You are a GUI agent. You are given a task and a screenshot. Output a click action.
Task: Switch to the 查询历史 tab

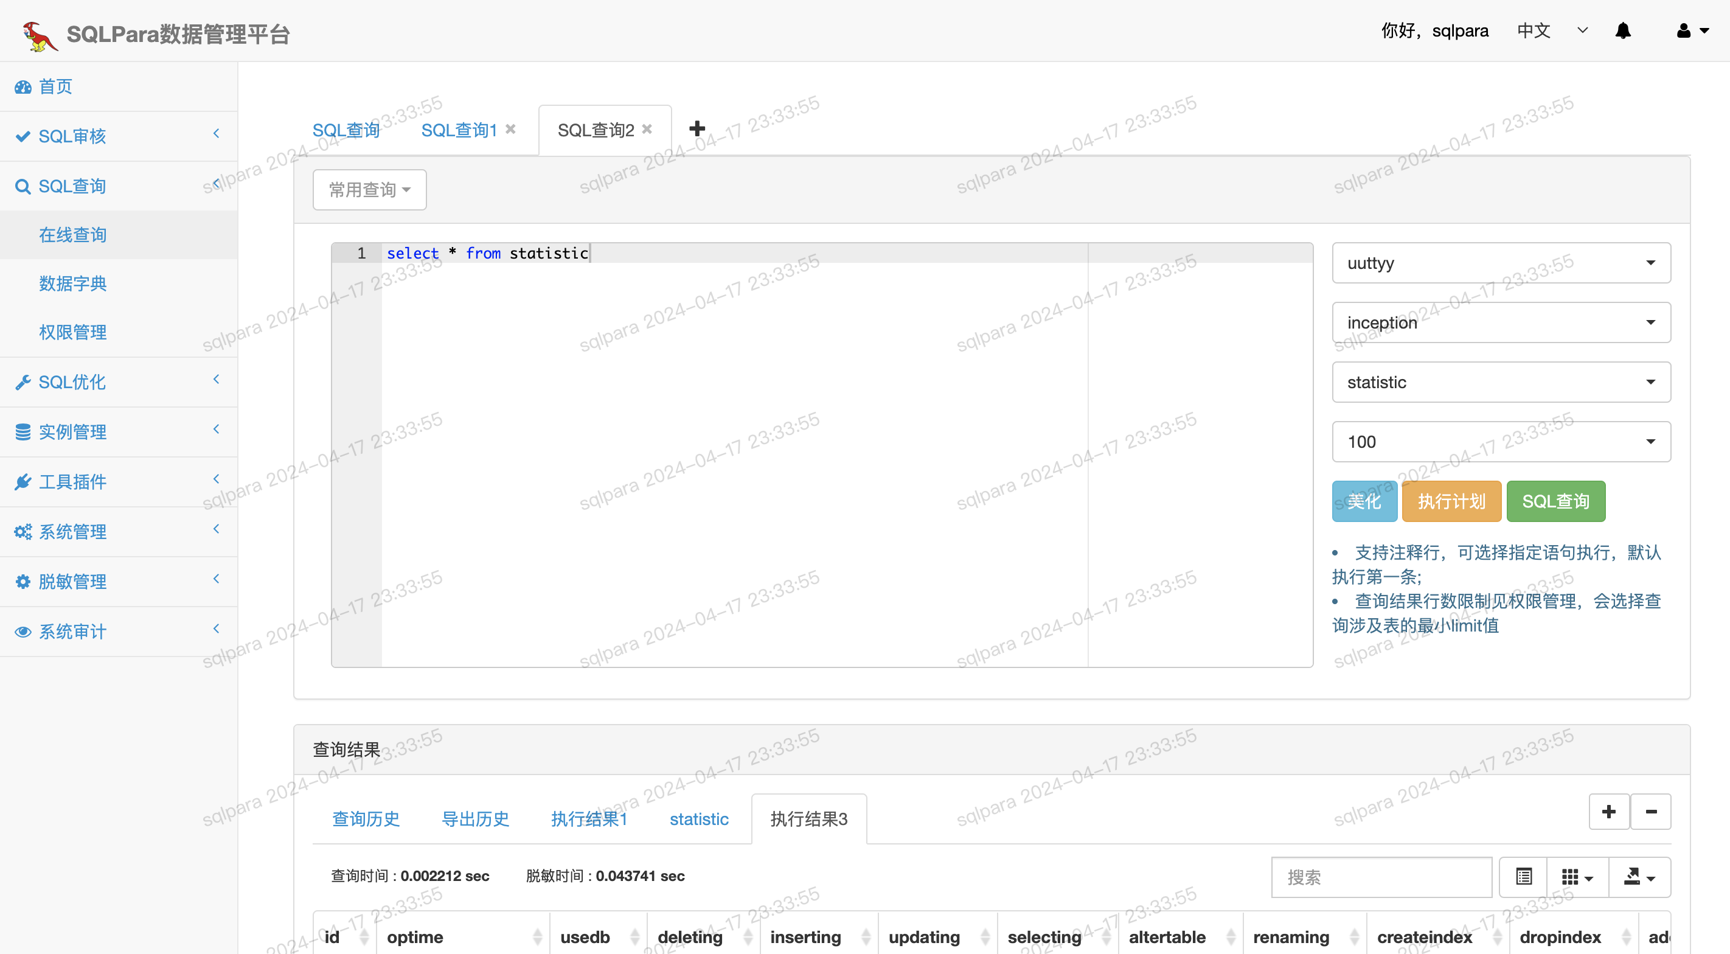[x=366, y=819]
